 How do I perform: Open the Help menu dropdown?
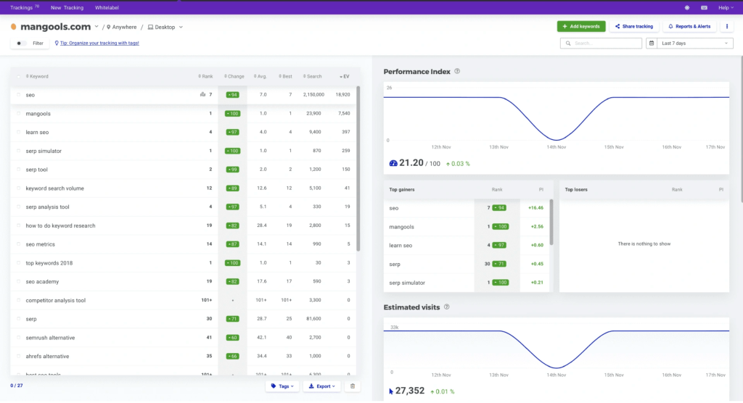(726, 7)
